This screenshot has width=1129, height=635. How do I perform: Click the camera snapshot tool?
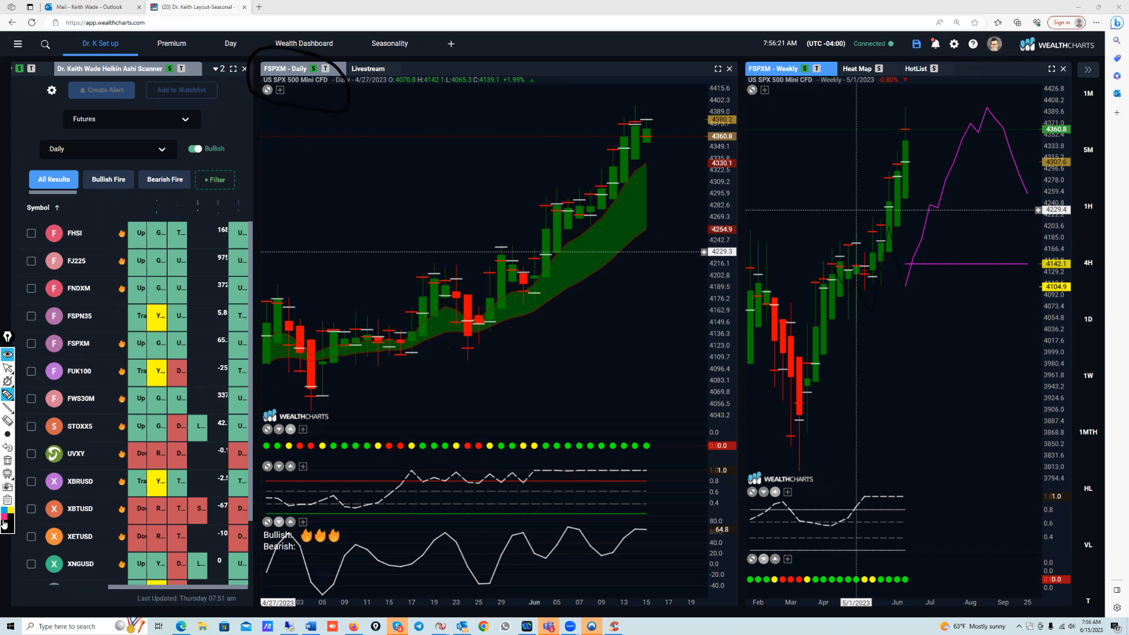pos(8,487)
